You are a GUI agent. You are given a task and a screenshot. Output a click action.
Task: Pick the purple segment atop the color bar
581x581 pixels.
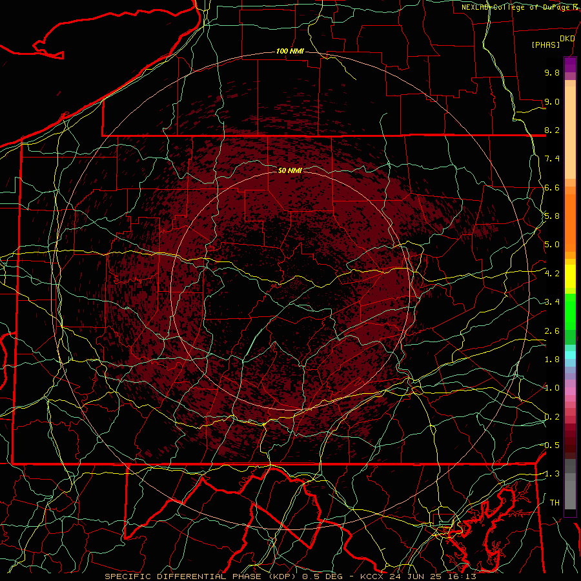(x=570, y=65)
